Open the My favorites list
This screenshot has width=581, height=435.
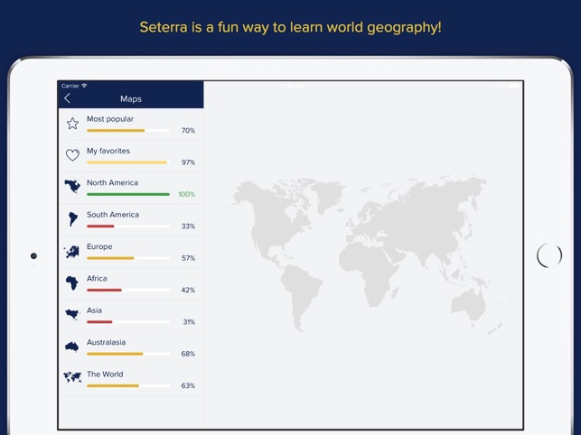[x=108, y=151]
